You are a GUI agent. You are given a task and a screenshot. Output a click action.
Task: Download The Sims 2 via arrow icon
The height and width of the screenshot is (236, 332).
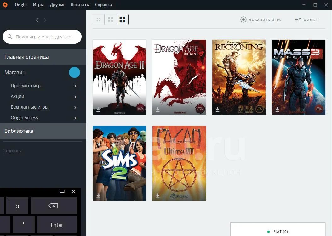pos(98,196)
